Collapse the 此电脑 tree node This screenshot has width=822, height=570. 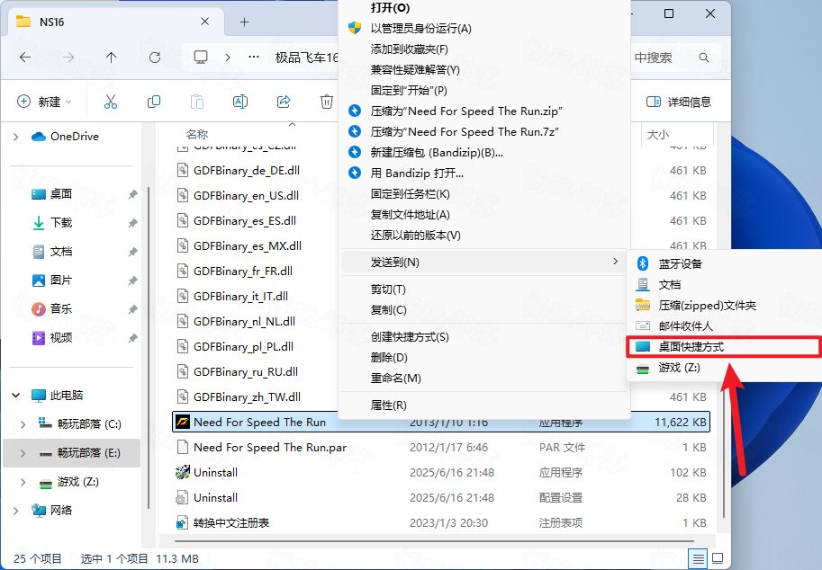pyautogui.click(x=15, y=396)
